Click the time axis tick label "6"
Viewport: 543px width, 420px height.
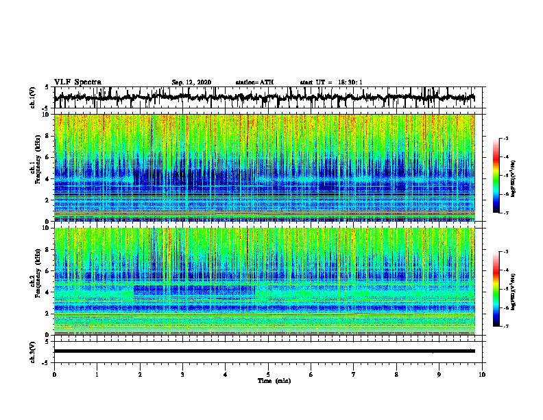click(311, 375)
